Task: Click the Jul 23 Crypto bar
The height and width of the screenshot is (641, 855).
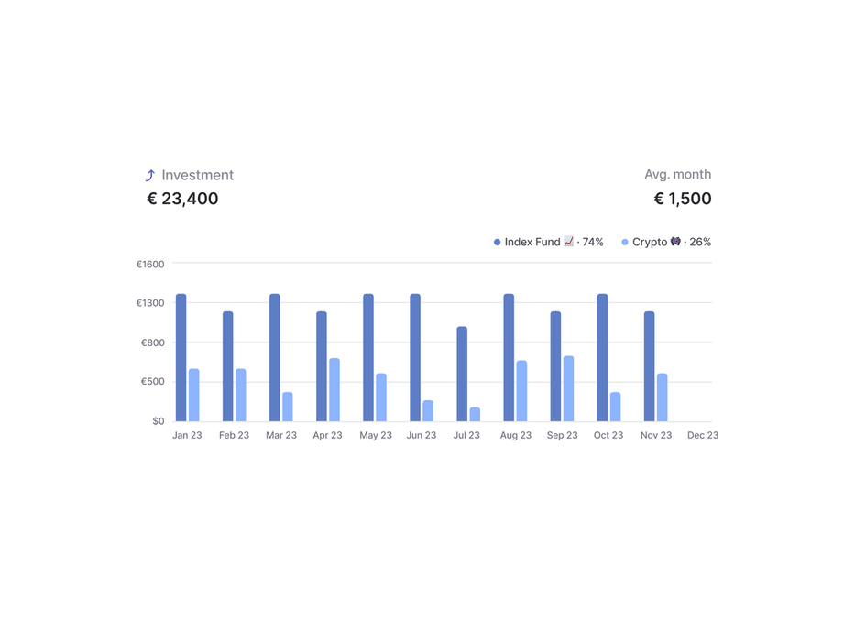Action: 475,415
